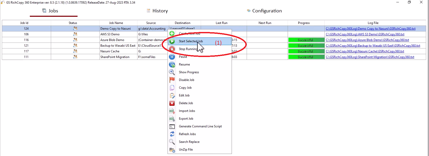Select Export Job menu option
Viewport: 429px width, 156px height.
point(186,119)
